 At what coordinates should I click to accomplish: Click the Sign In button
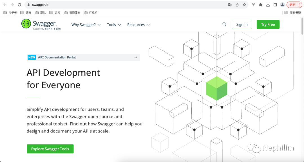[x=242, y=24]
